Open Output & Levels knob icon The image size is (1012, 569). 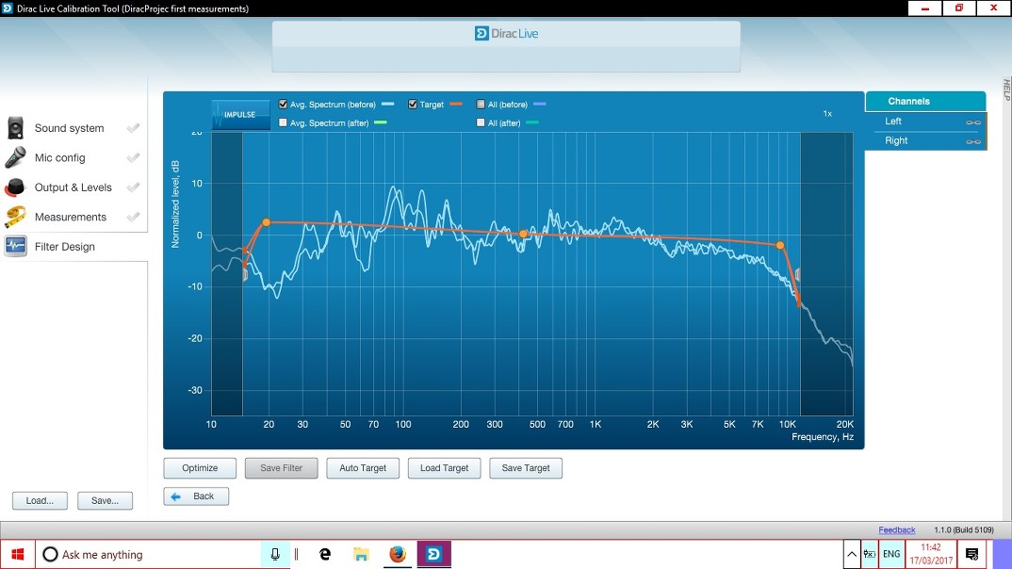point(16,187)
